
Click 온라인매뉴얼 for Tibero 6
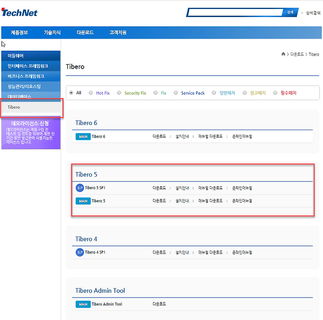[242, 136]
